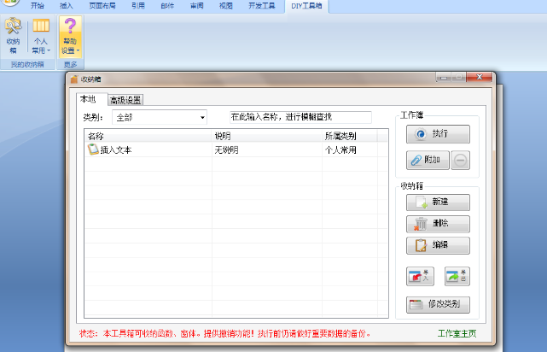The image size is (547, 352).
Task: Switch to the 高级设置 tab
Action: pyautogui.click(x=125, y=100)
